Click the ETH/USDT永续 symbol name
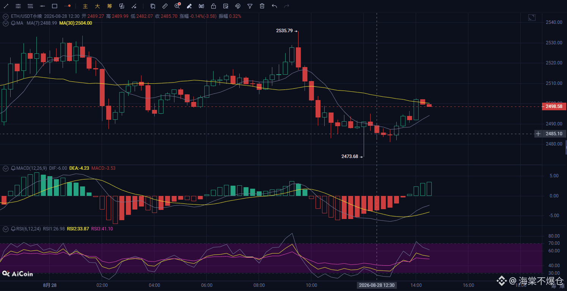 (26, 16)
